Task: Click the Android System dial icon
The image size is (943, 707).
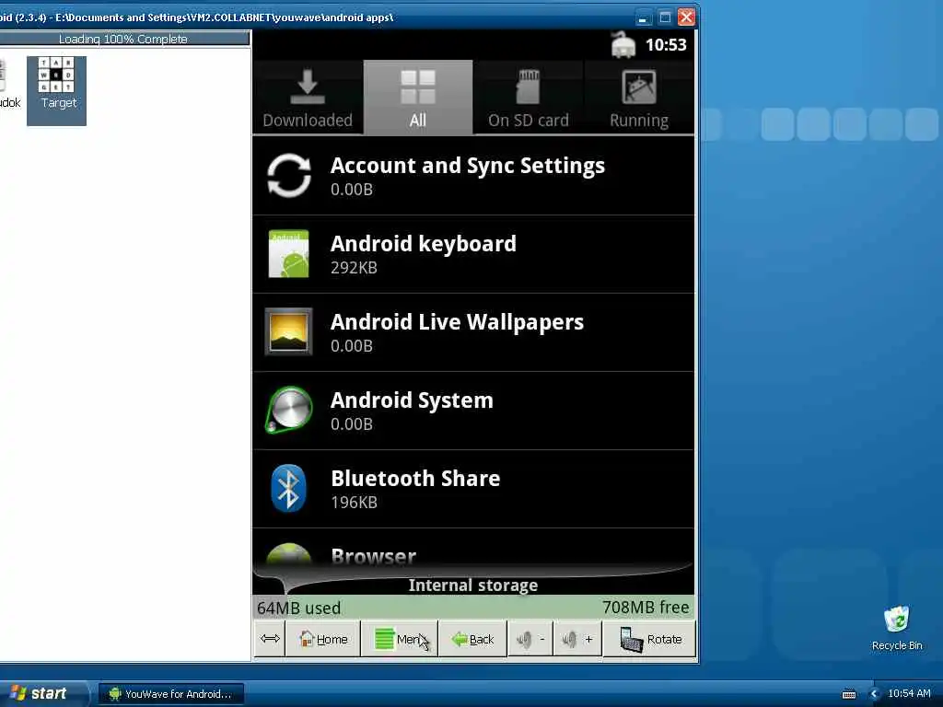Action: tap(288, 410)
